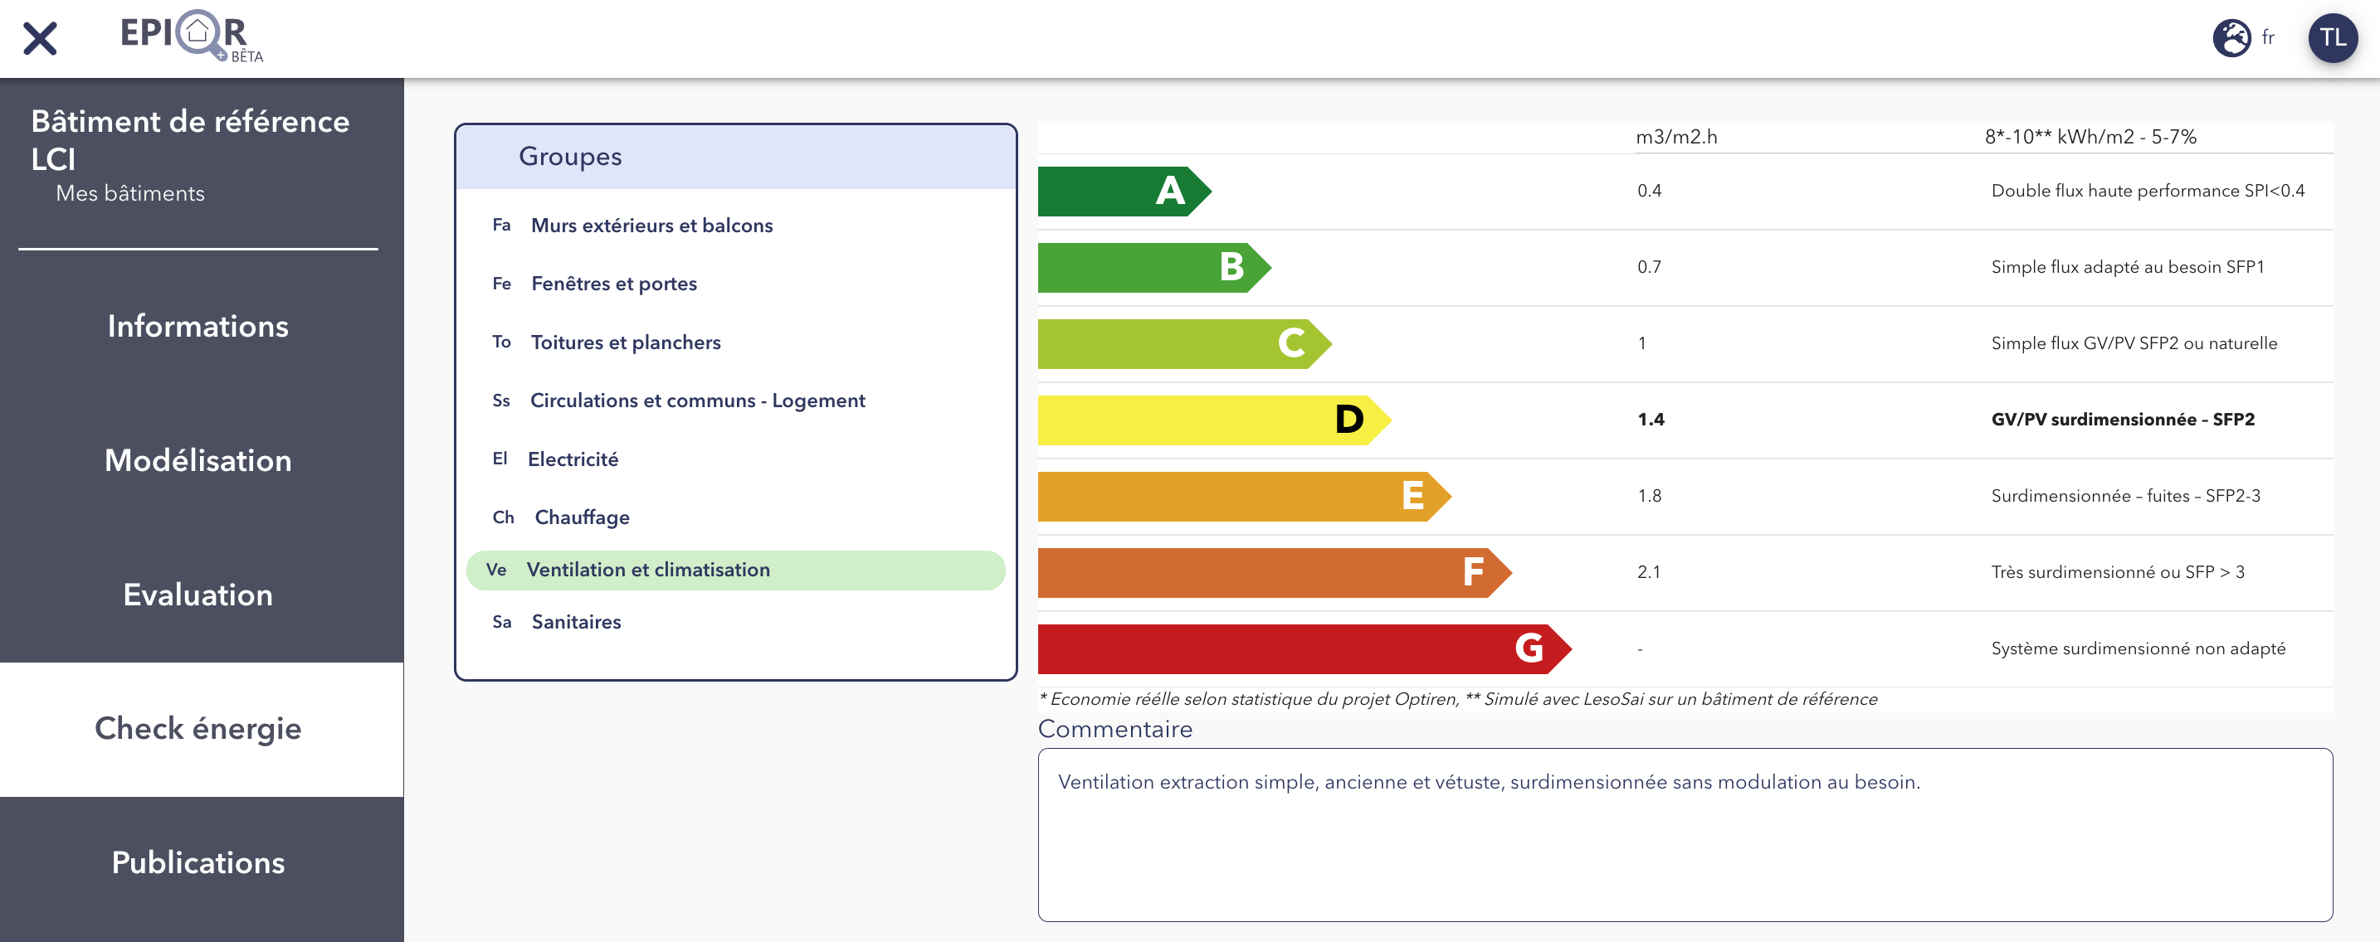Click the 2.1 value in class F row
Image resolution: width=2380 pixels, height=942 pixels.
tap(1649, 573)
